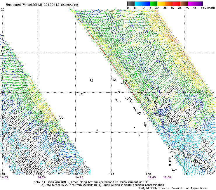The height and width of the screenshot is (190, 216).
Task: Click the '30' legend scale label
Action: tap(172, 8)
